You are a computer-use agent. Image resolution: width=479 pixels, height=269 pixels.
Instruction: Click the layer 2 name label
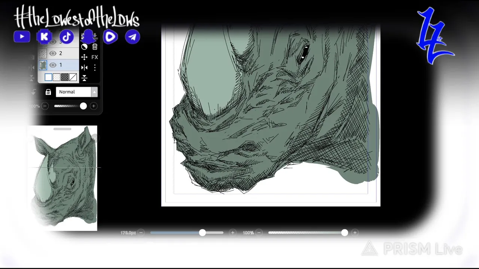pyautogui.click(x=61, y=53)
